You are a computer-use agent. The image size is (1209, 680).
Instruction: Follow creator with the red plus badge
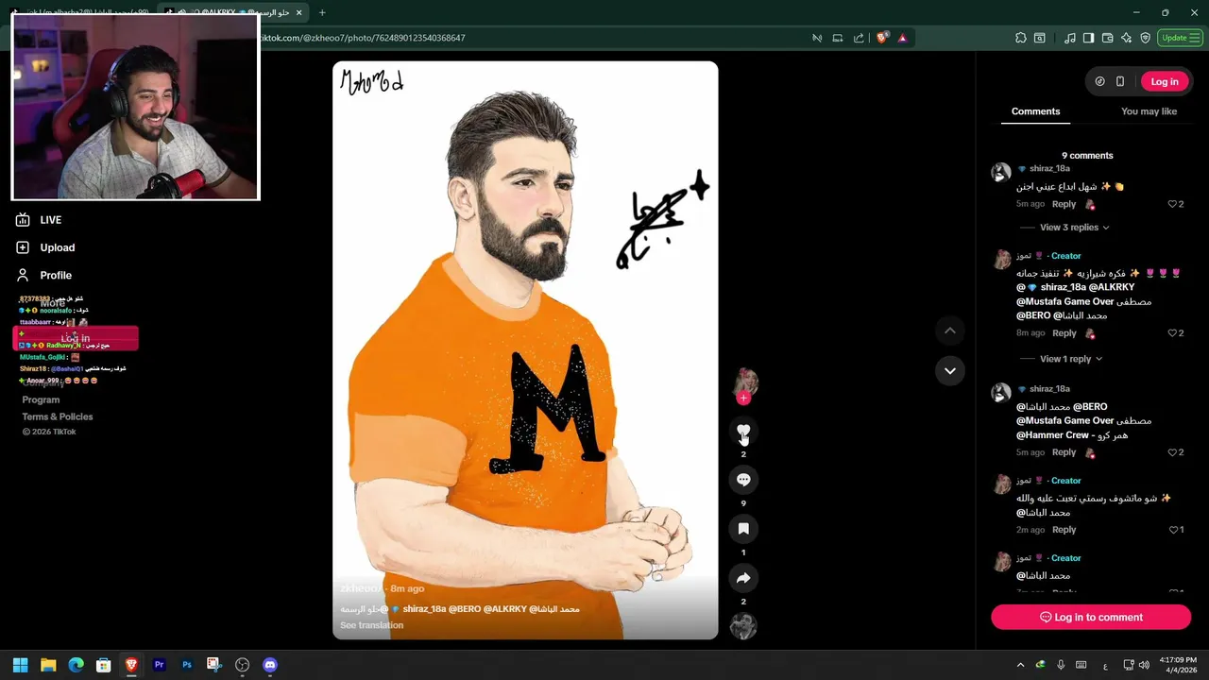pyautogui.click(x=743, y=399)
